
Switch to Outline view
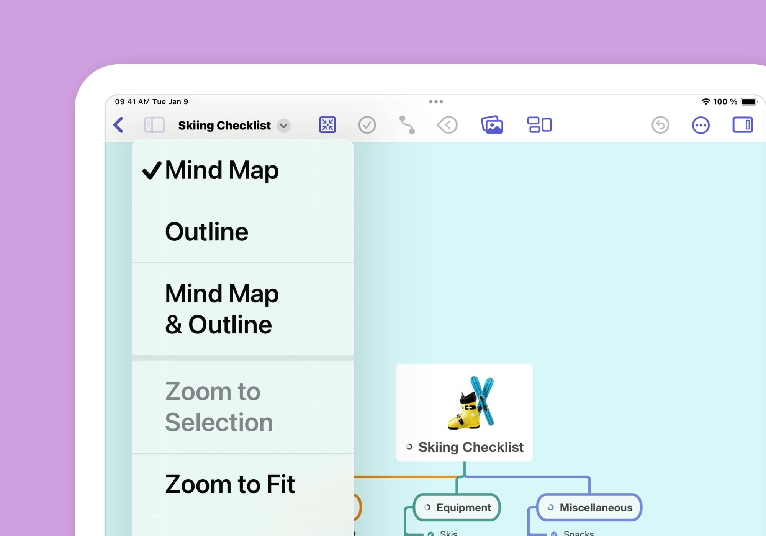tap(207, 232)
